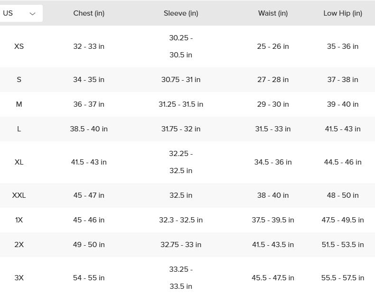
Task: Click the 31.25 - 31.5 in sleeve value
Action: (181, 104)
